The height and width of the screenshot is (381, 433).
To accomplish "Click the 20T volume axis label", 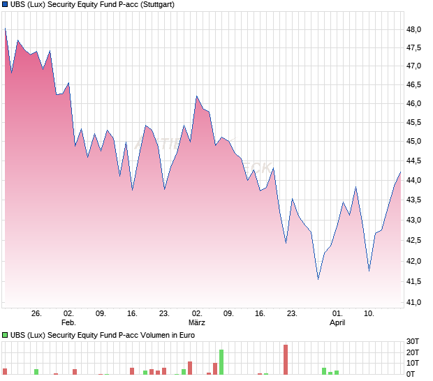I will point(413,352).
